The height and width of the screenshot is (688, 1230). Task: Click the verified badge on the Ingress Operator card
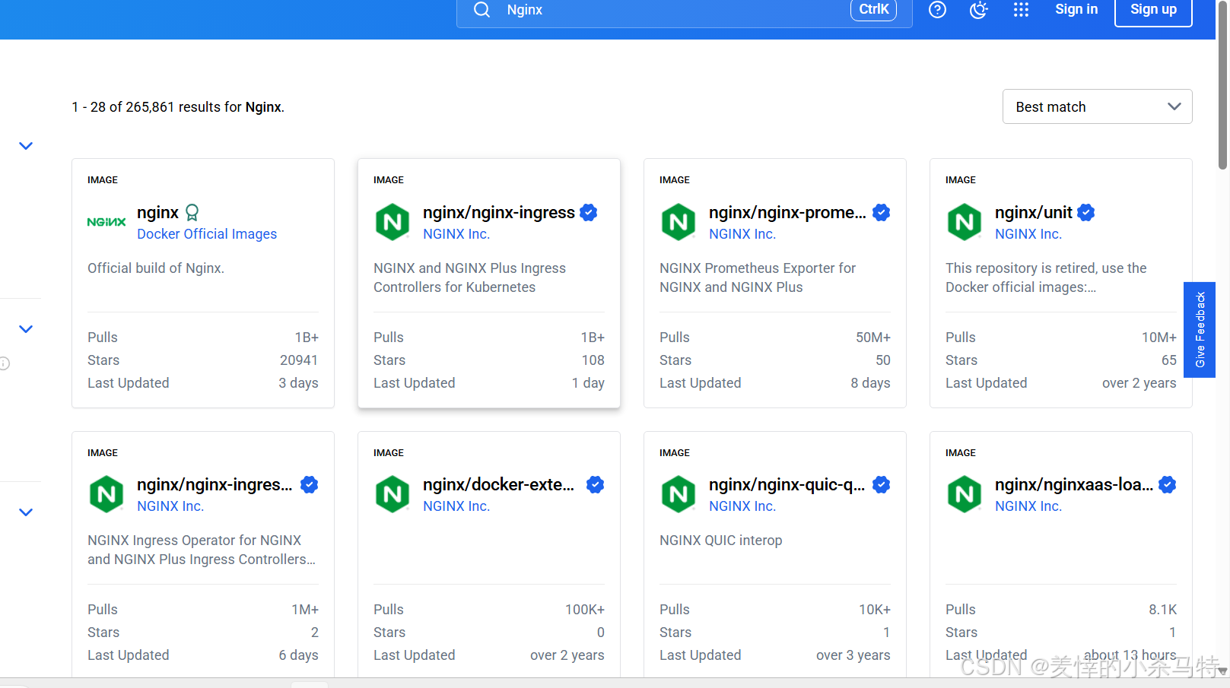[310, 485]
